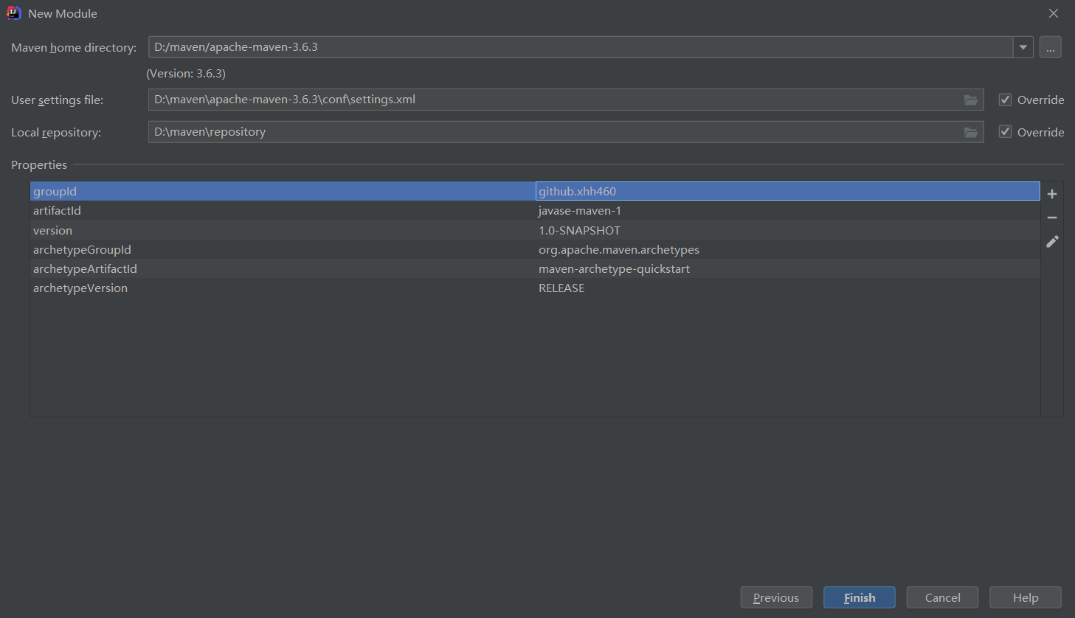Select the version property row
Viewport: 1075px width, 618px height.
coord(535,230)
